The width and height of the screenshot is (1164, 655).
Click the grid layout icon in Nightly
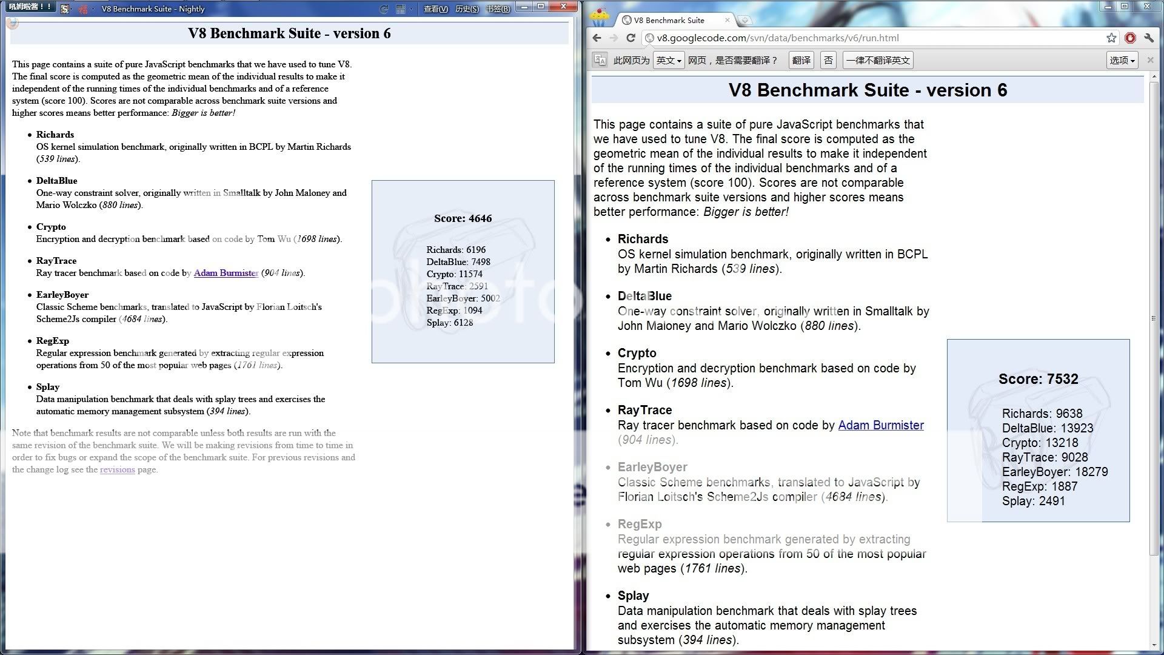[x=400, y=8]
